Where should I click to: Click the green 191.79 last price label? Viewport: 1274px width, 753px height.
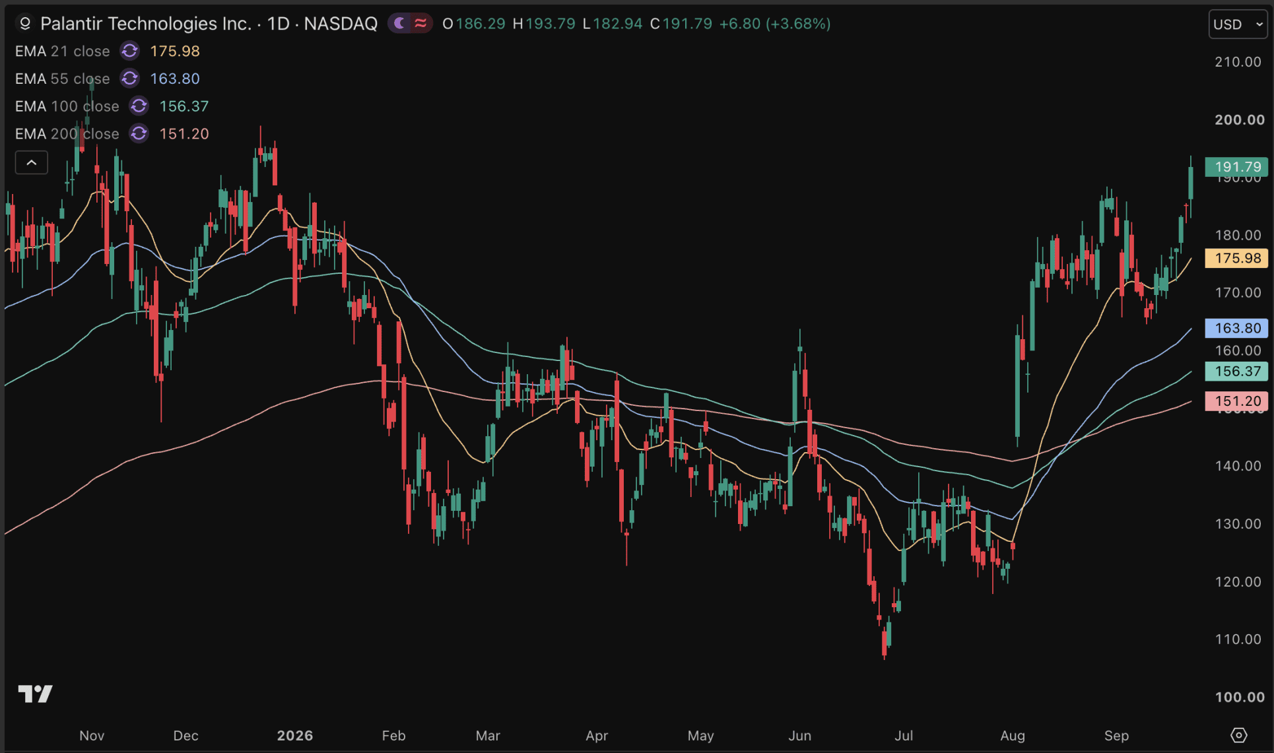[1236, 167]
